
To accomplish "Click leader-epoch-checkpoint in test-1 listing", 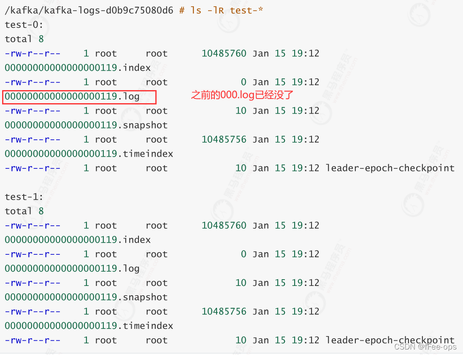I will point(390,340).
